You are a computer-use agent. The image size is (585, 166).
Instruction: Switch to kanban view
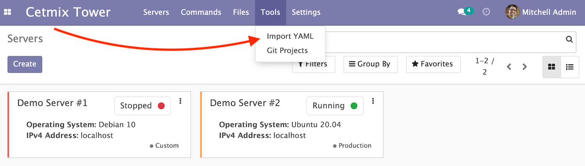[552, 67]
